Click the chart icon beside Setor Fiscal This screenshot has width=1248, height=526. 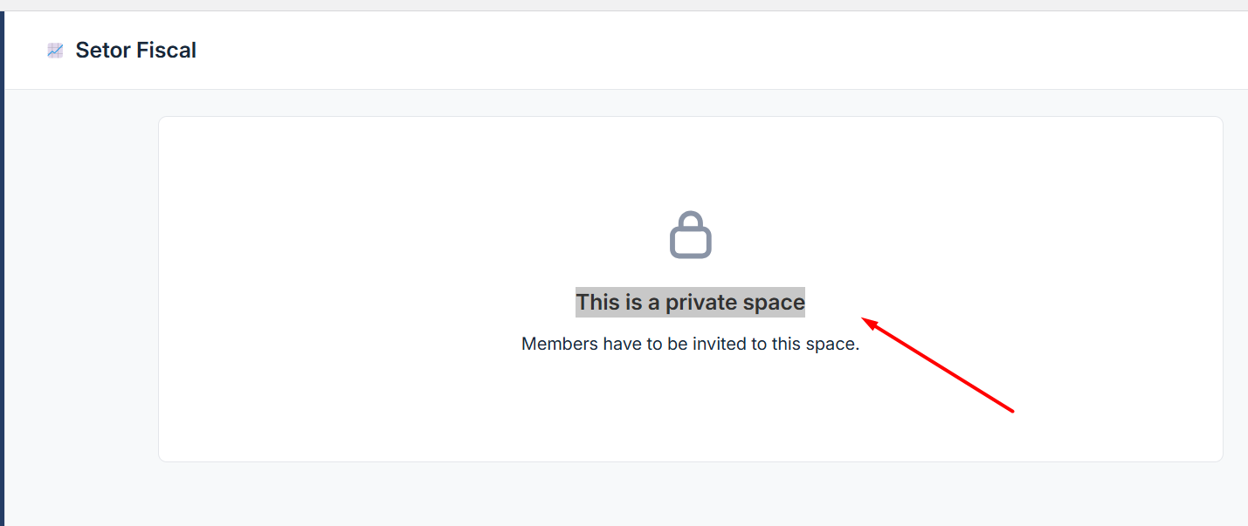coord(55,51)
